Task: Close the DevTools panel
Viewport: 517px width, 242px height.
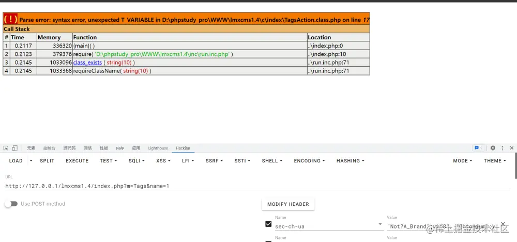Action: pyautogui.click(x=512, y=148)
